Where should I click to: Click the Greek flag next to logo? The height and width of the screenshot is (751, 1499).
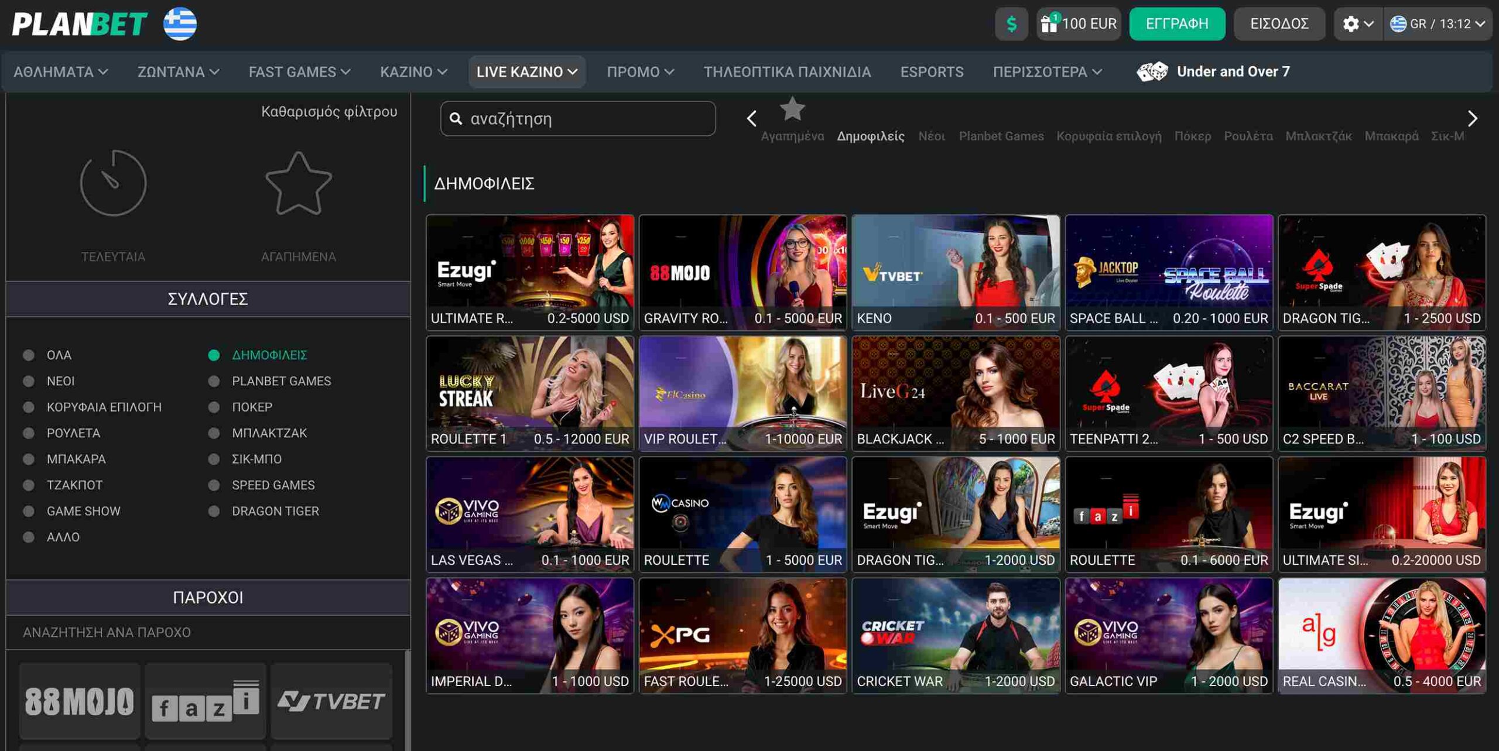coord(180,24)
